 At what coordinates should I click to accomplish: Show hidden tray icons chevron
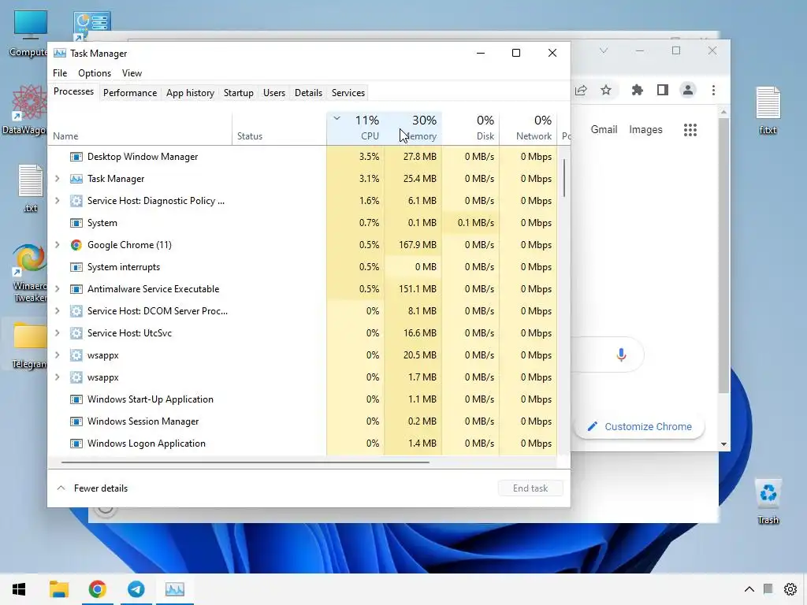(749, 589)
